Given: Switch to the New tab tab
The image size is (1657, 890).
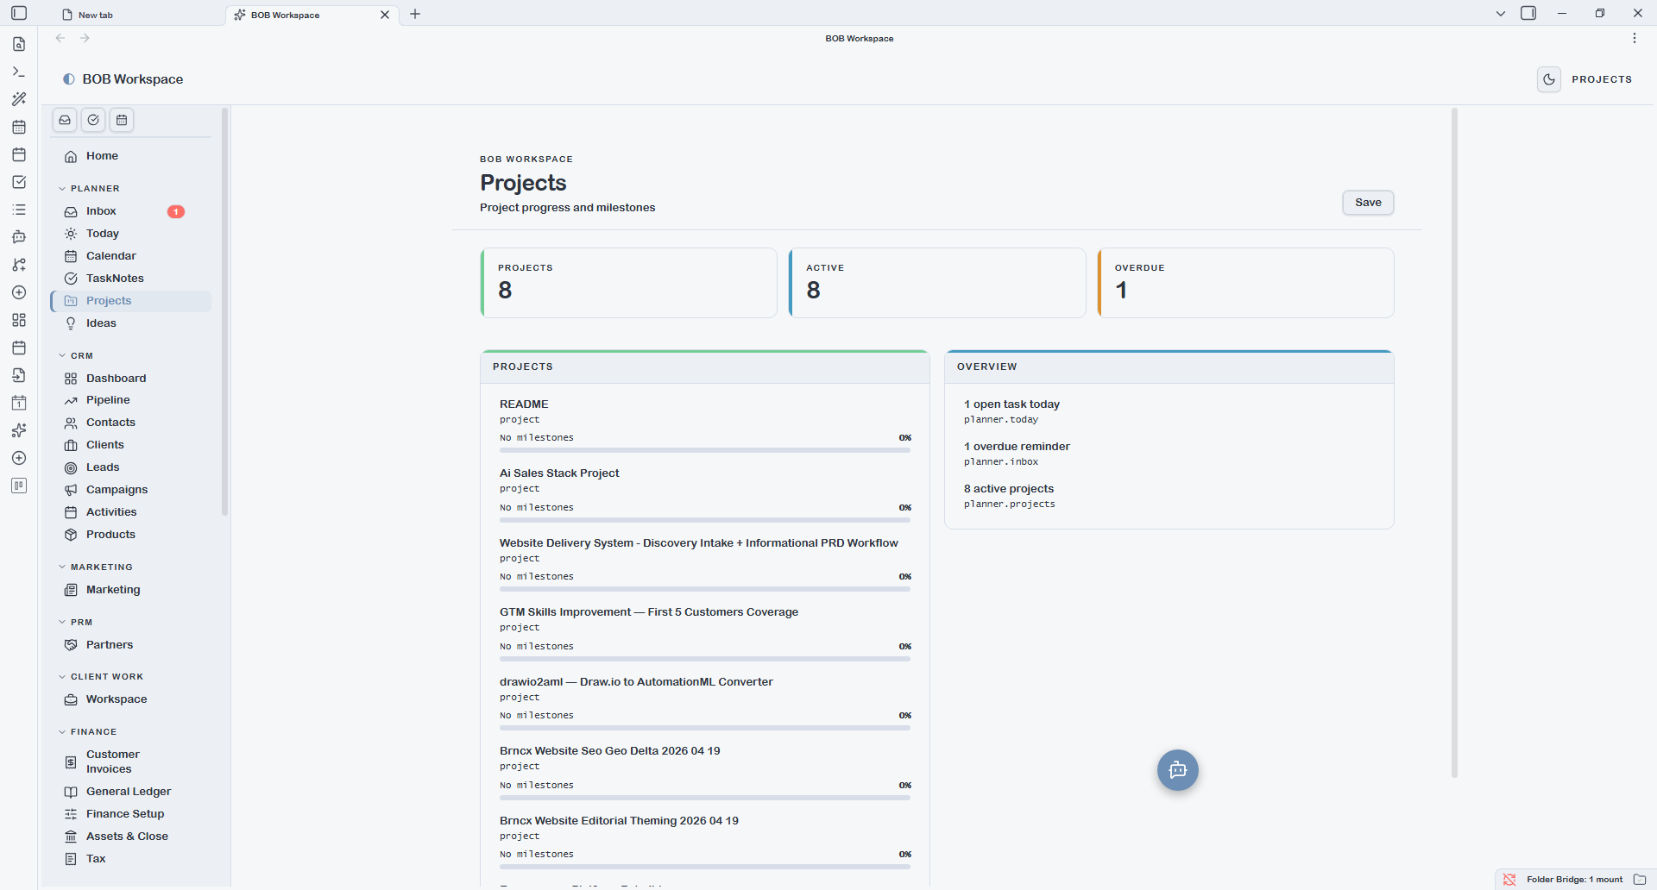Looking at the screenshot, I should click(137, 15).
